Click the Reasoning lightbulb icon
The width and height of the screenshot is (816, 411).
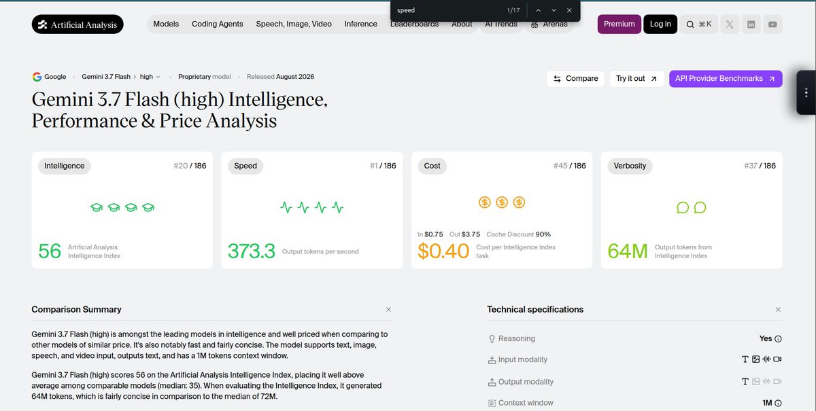(x=492, y=339)
